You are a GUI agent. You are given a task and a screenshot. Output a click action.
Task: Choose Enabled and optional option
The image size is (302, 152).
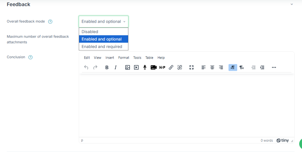[x=104, y=39]
